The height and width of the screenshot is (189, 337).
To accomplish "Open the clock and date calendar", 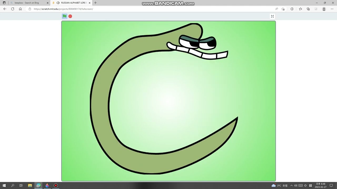I will tap(321, 186).
